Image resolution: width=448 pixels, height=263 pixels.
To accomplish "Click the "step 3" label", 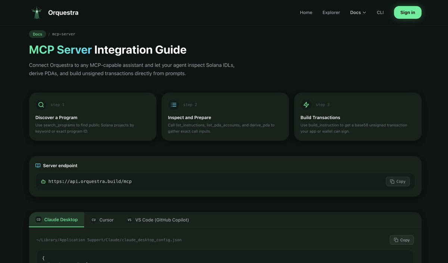I will (x=323, y=105).
